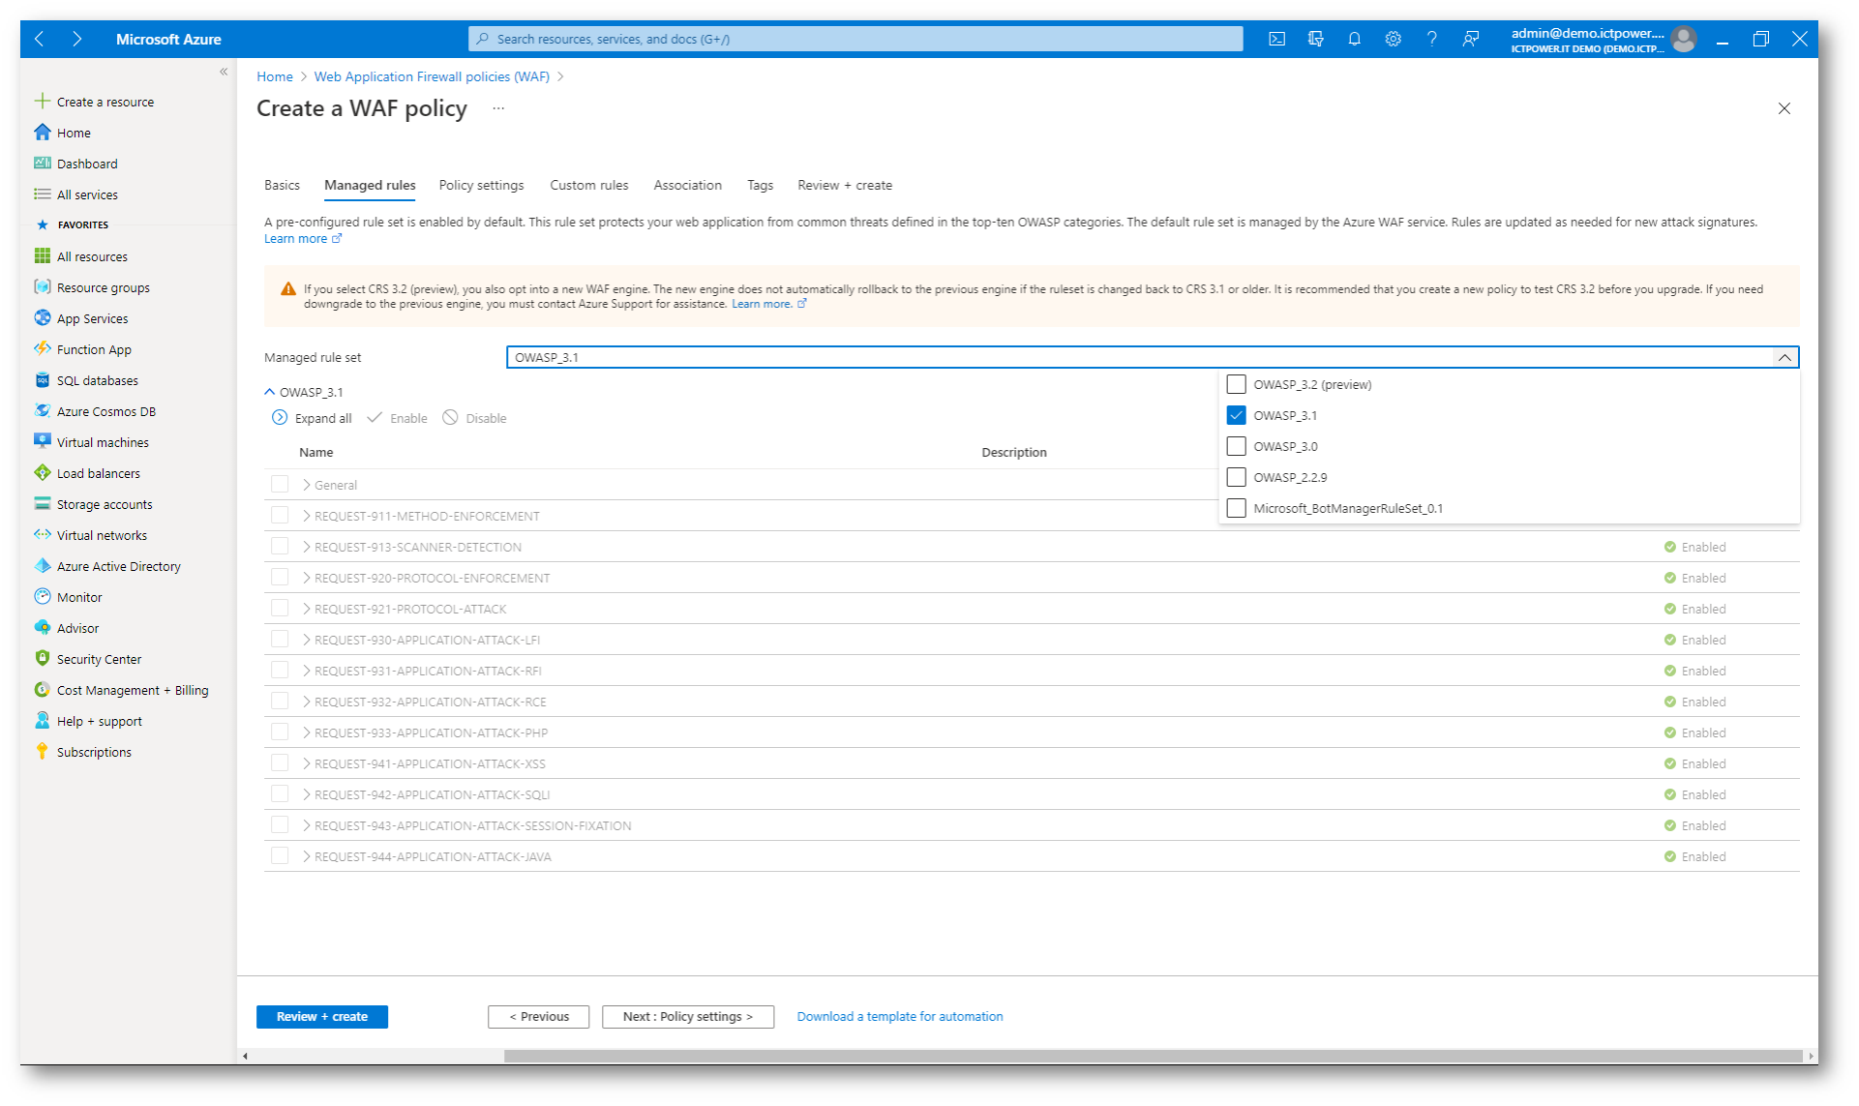Open Cost Management + Billing
The image size is (1859, 1106).
pos(133,690)
